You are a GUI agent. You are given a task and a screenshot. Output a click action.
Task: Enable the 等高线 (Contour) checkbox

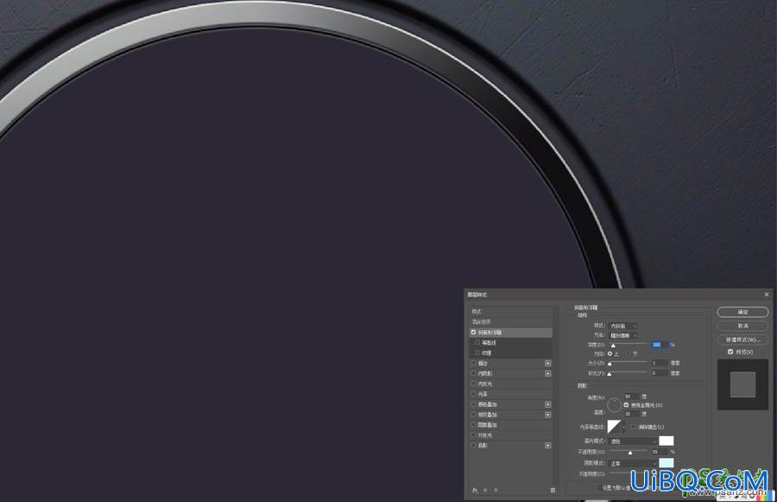click(477, 343)
